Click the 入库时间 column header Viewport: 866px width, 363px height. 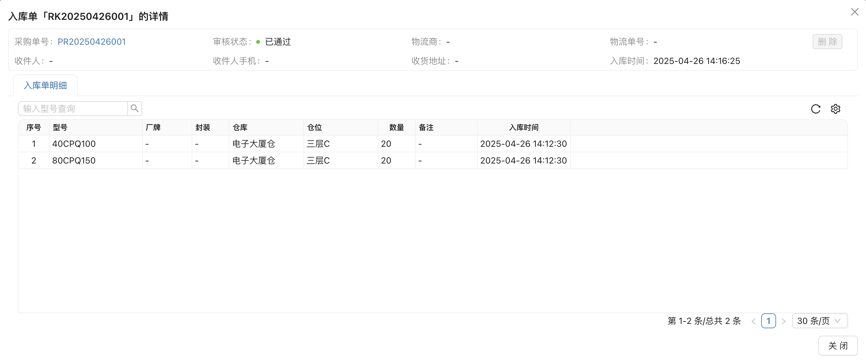tap(524, 127)
